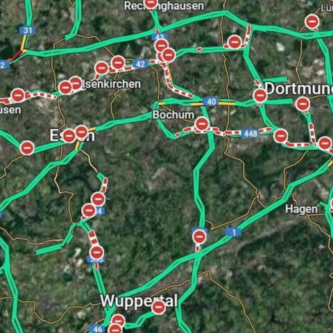333x333 pixels.
Task: Click the closure icon near Hagen on the right edge
Action: (x=332, y=204)
